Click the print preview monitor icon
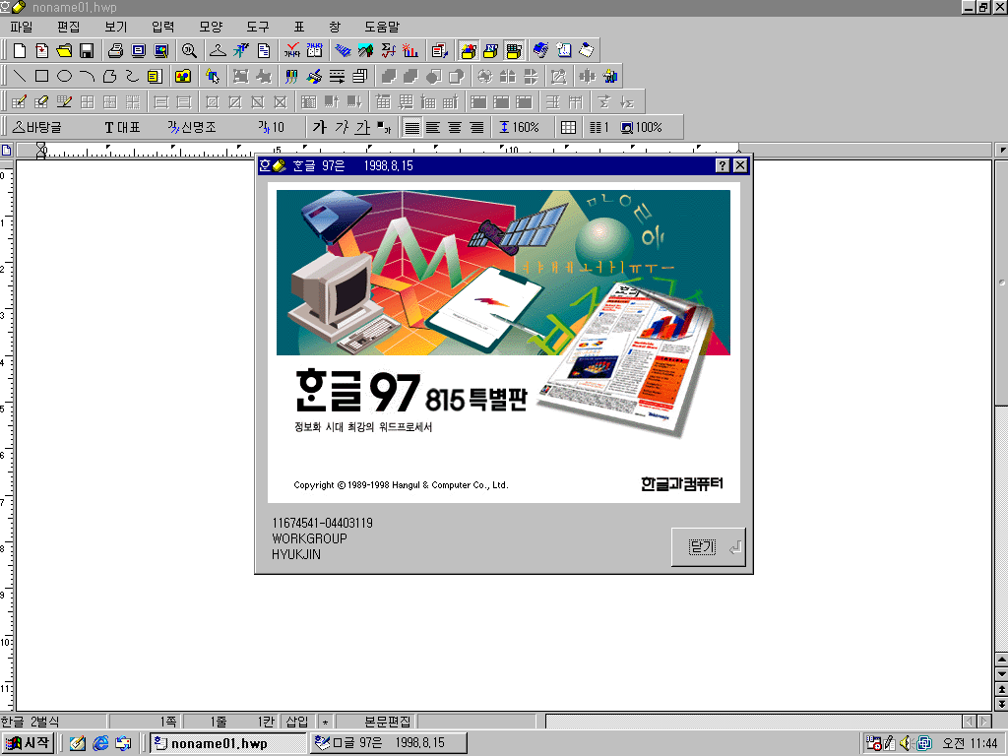The image size is (1008, 756). [139, 51]
